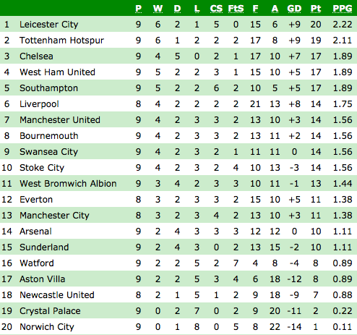The height and width of the screenshot is (335, 357).
Task: Click on West Bromwich Albion
Action: coord(68,184)
